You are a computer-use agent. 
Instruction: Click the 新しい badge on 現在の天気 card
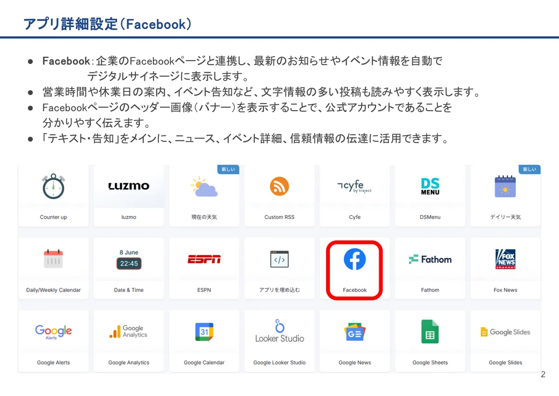click(x=228, y=169)
